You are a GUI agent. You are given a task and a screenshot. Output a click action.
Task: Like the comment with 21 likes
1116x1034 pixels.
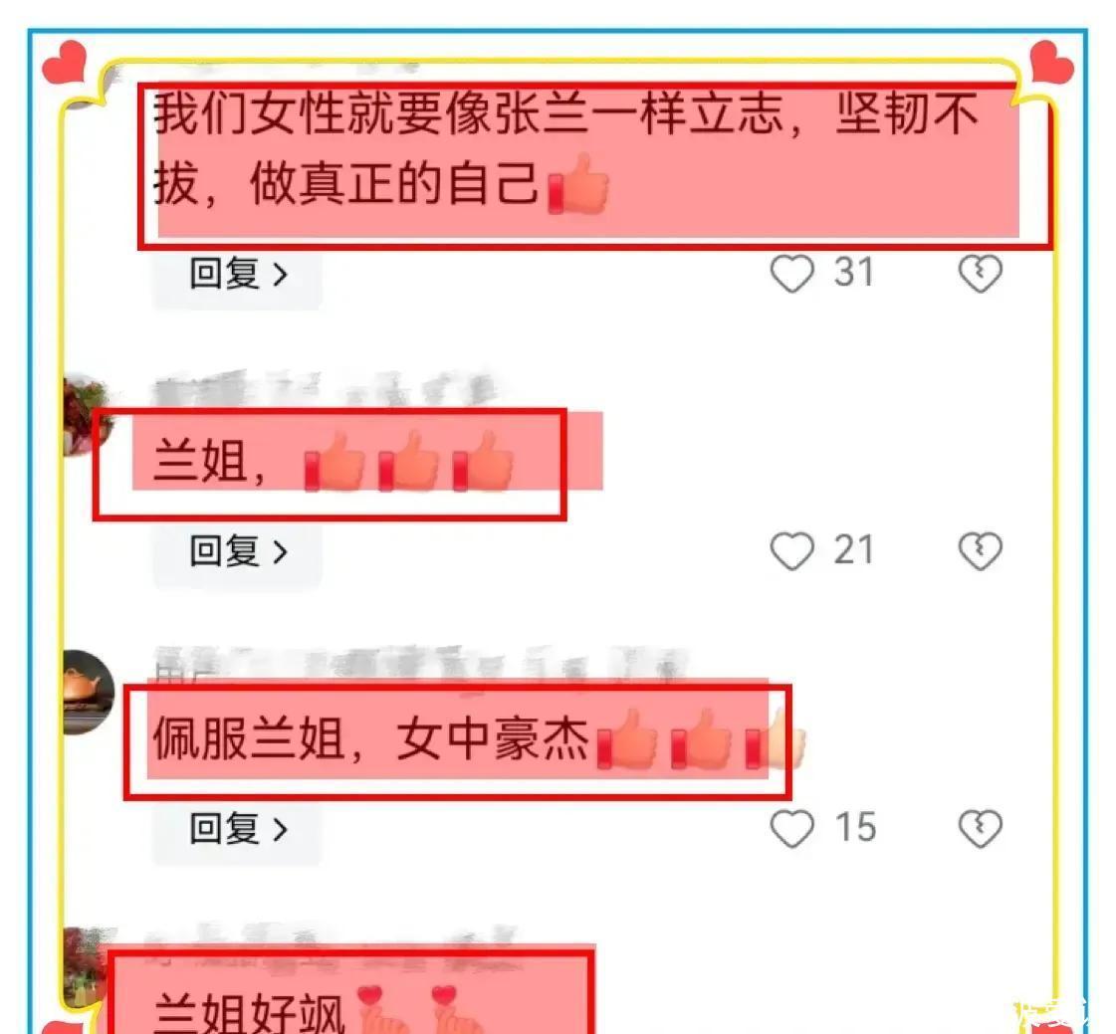[x=791, y=551]
